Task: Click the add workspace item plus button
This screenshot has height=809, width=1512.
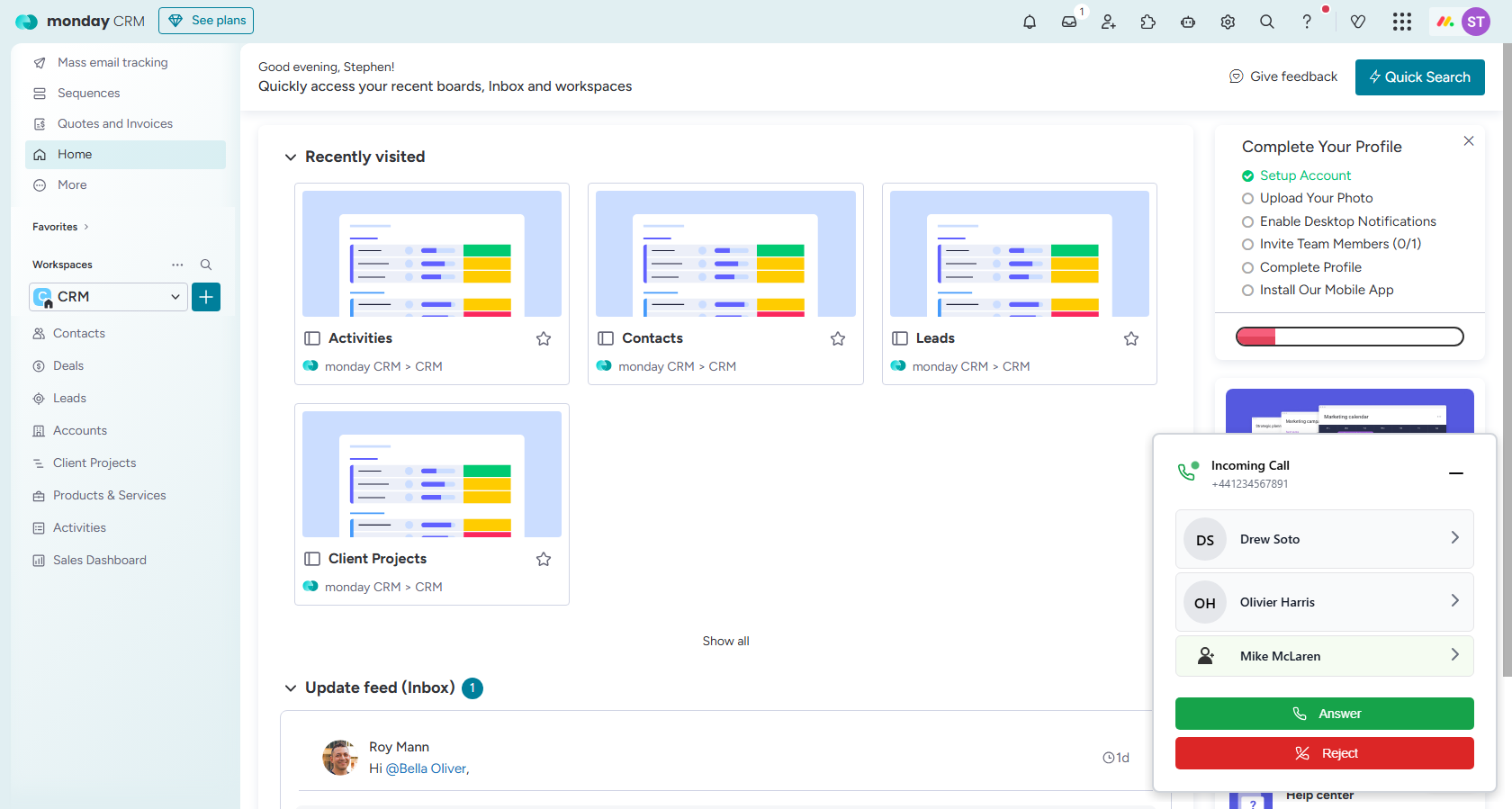Action: (x=206, y=297)
